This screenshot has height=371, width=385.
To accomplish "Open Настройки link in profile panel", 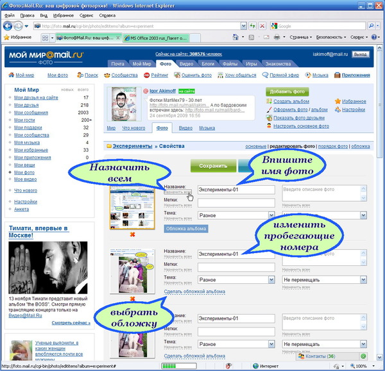I will point(350,110).
